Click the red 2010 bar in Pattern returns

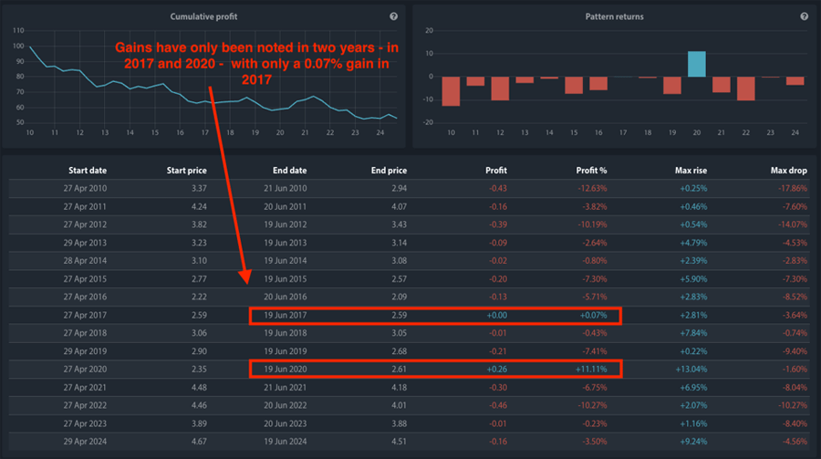coord(451,90)
